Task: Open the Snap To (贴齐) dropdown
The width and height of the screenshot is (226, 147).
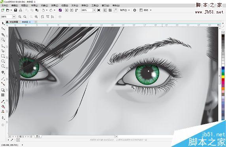Action: coord(125,10)
